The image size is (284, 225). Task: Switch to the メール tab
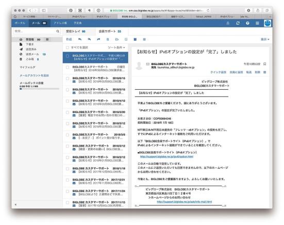tap(39, 23)
